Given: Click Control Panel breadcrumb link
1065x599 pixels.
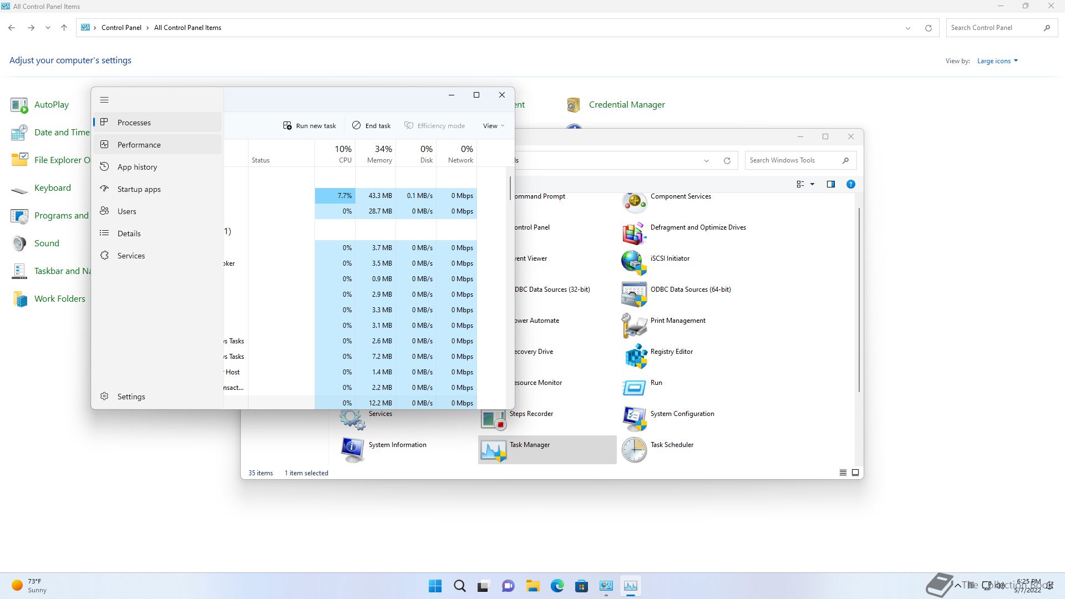Looking at the screenshot, I should pos(121,28).
